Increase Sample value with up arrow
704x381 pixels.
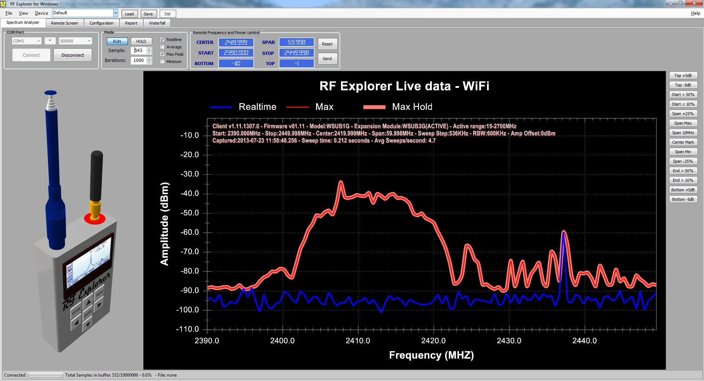(x=149, y=49)
